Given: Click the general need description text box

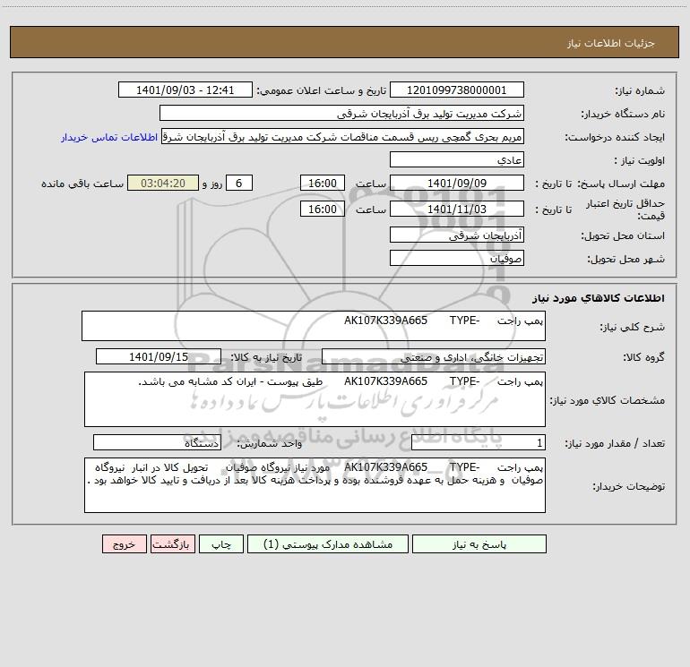Looking at the screenshot, I should 314,326.
